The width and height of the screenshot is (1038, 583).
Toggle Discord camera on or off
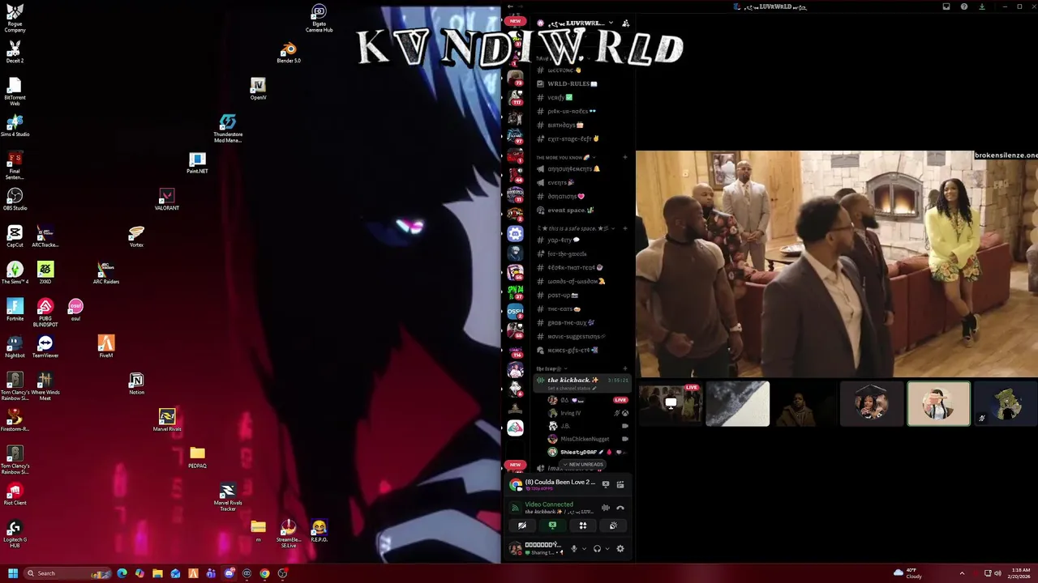pos(522,526)
